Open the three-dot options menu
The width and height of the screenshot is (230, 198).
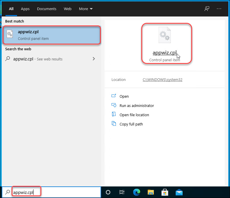pyautogui.click(x=219, y=9)
